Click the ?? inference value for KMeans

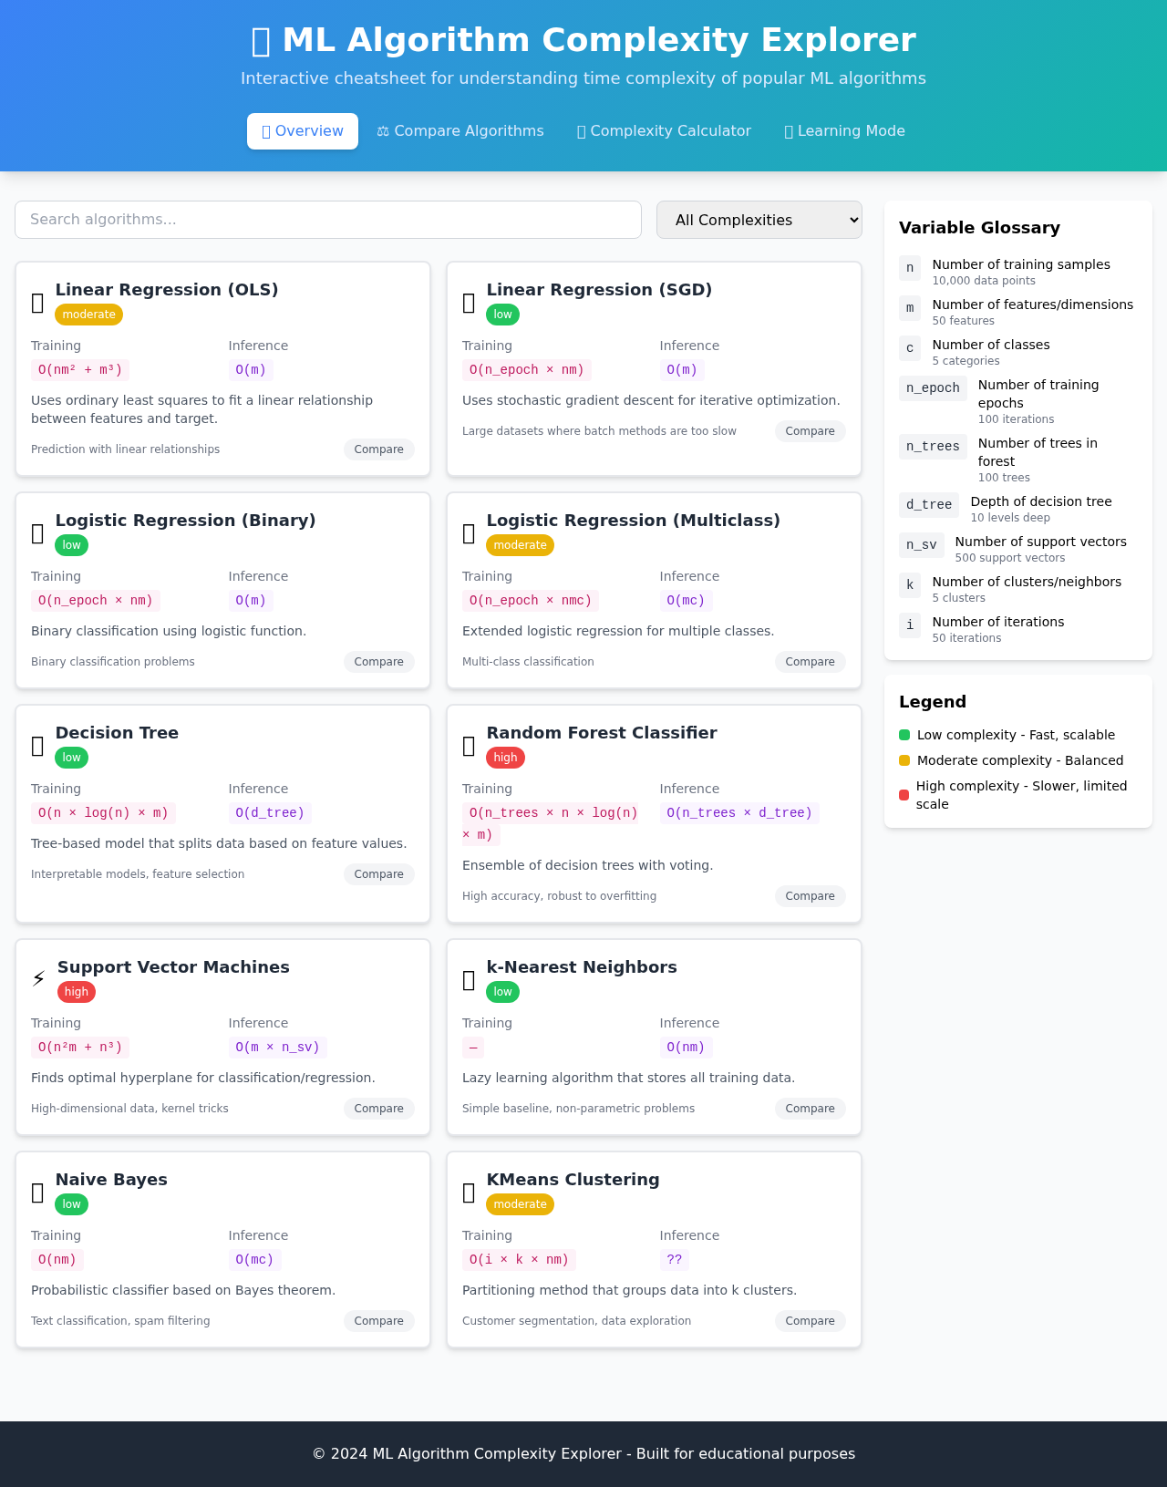pyautogui.click(x=675, y=1260)
